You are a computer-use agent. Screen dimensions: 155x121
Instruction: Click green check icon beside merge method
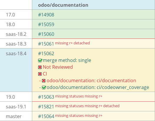[x=40, y=60]
